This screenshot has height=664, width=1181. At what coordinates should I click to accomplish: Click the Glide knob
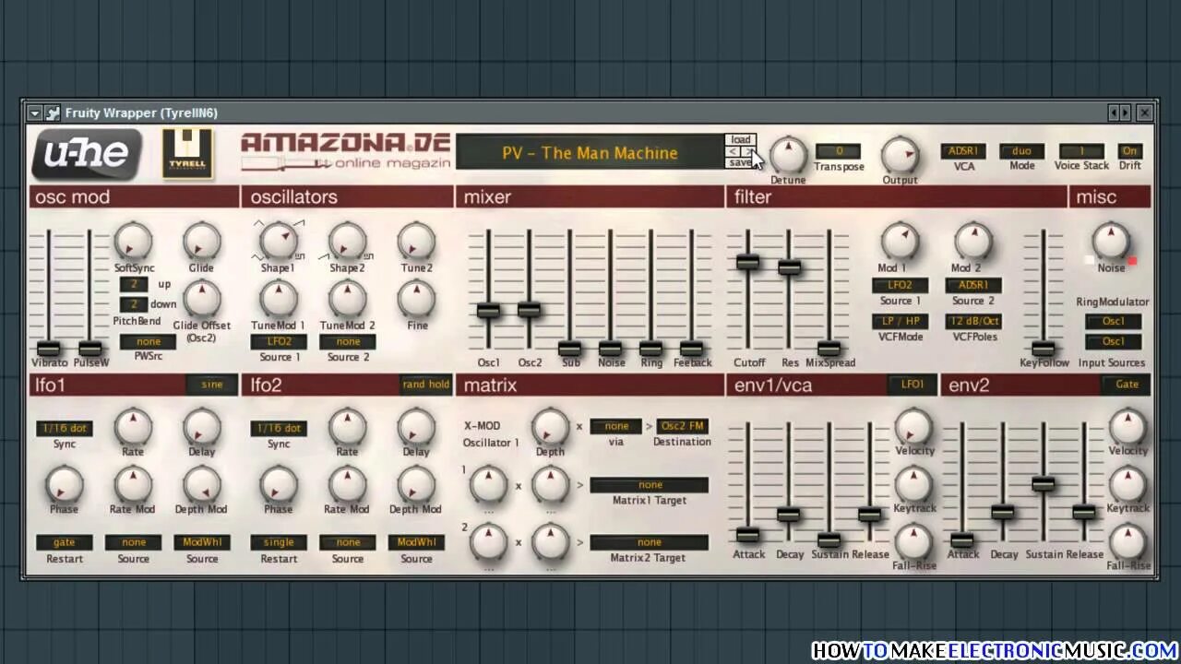(201, 242)
